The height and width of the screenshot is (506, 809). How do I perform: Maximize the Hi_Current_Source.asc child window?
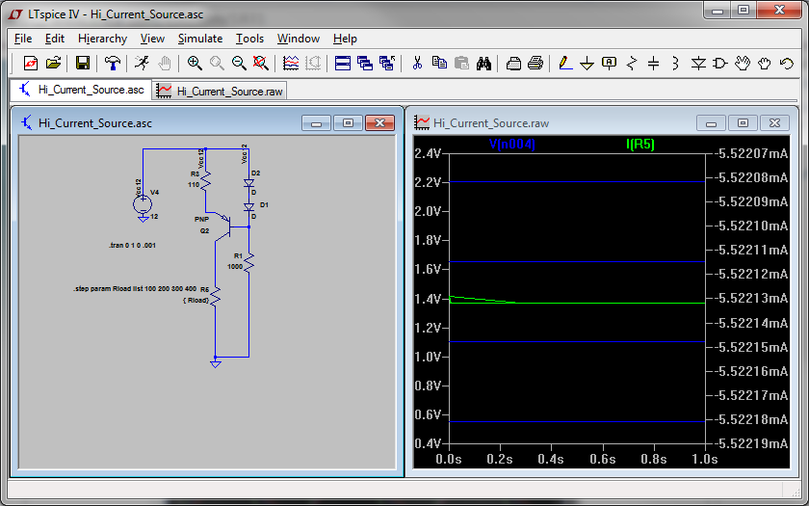point(348,123)
